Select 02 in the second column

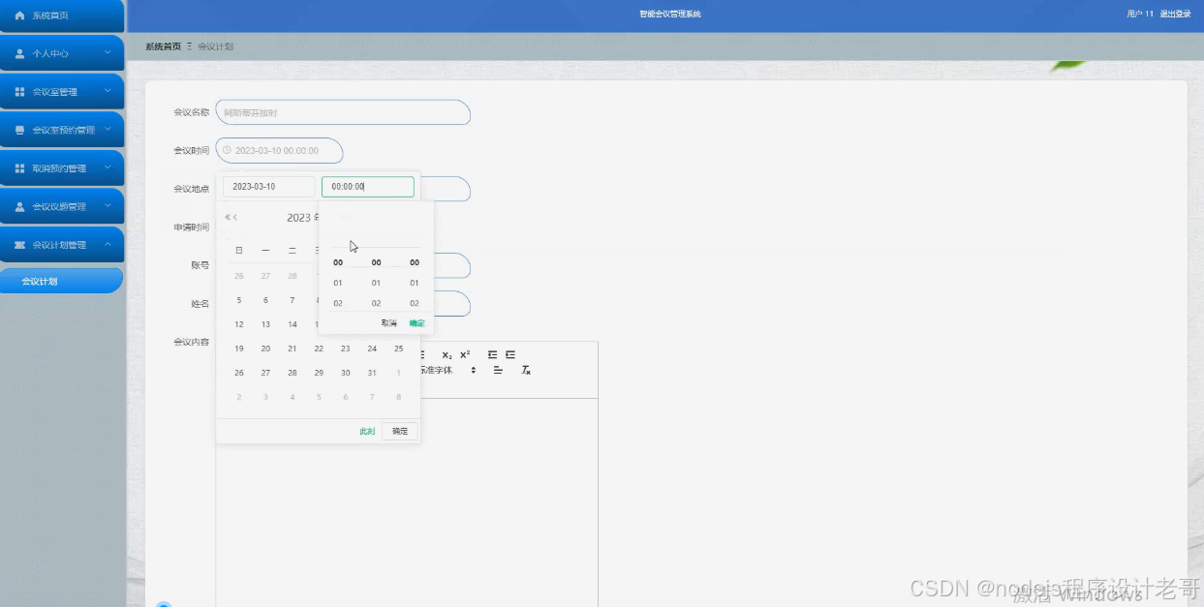(415, 303)
